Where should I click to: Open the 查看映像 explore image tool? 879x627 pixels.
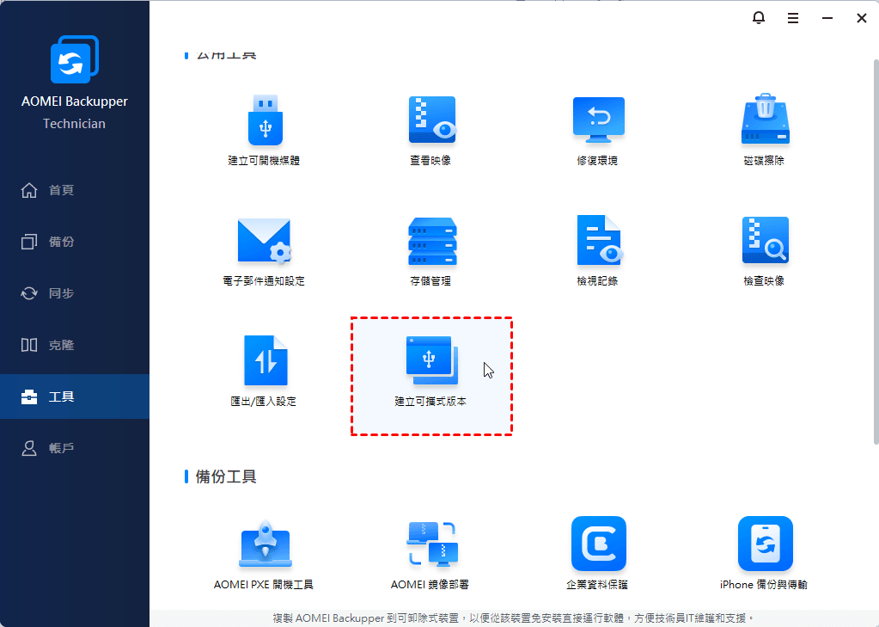[x=431, y=130]
